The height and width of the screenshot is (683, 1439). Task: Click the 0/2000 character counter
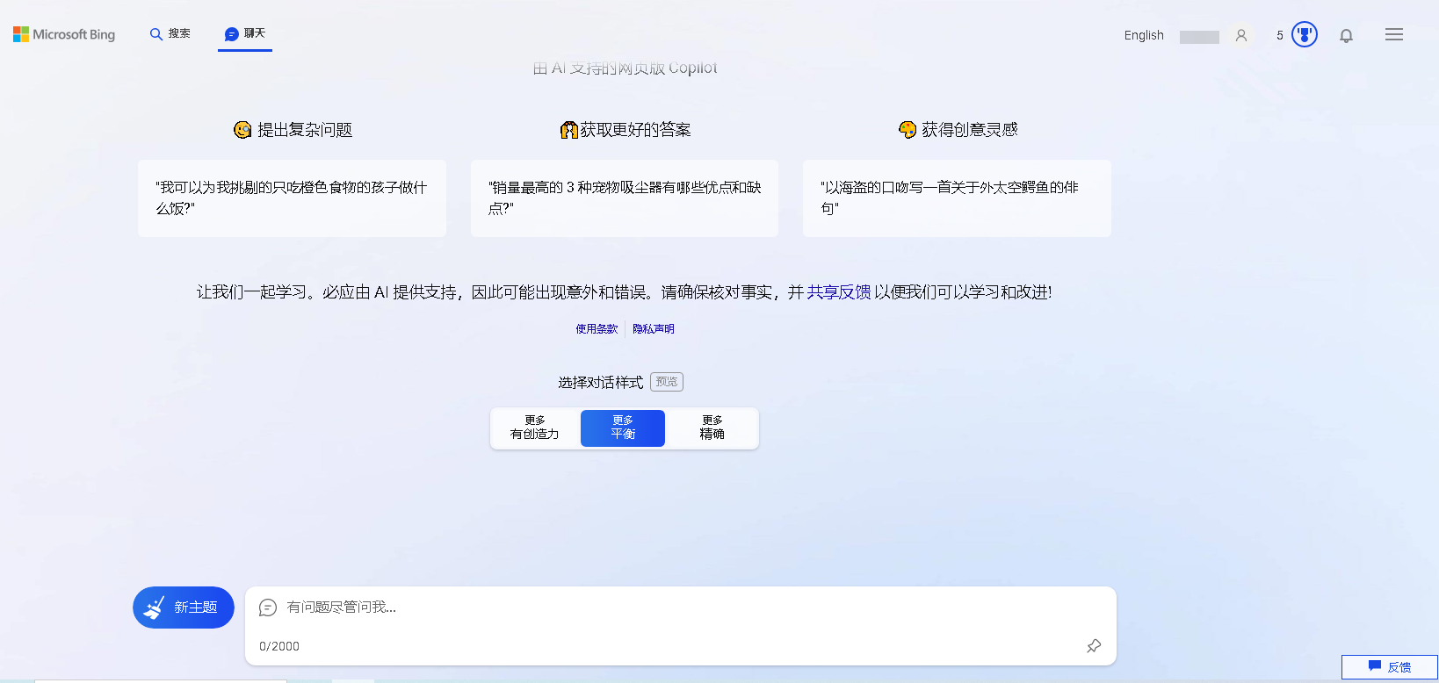(279, 646)
